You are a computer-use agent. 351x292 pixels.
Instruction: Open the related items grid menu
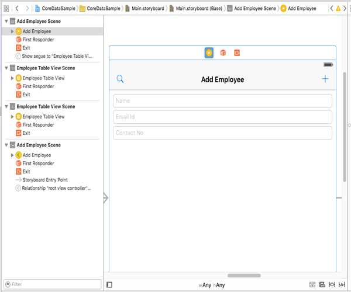point(6,9)
